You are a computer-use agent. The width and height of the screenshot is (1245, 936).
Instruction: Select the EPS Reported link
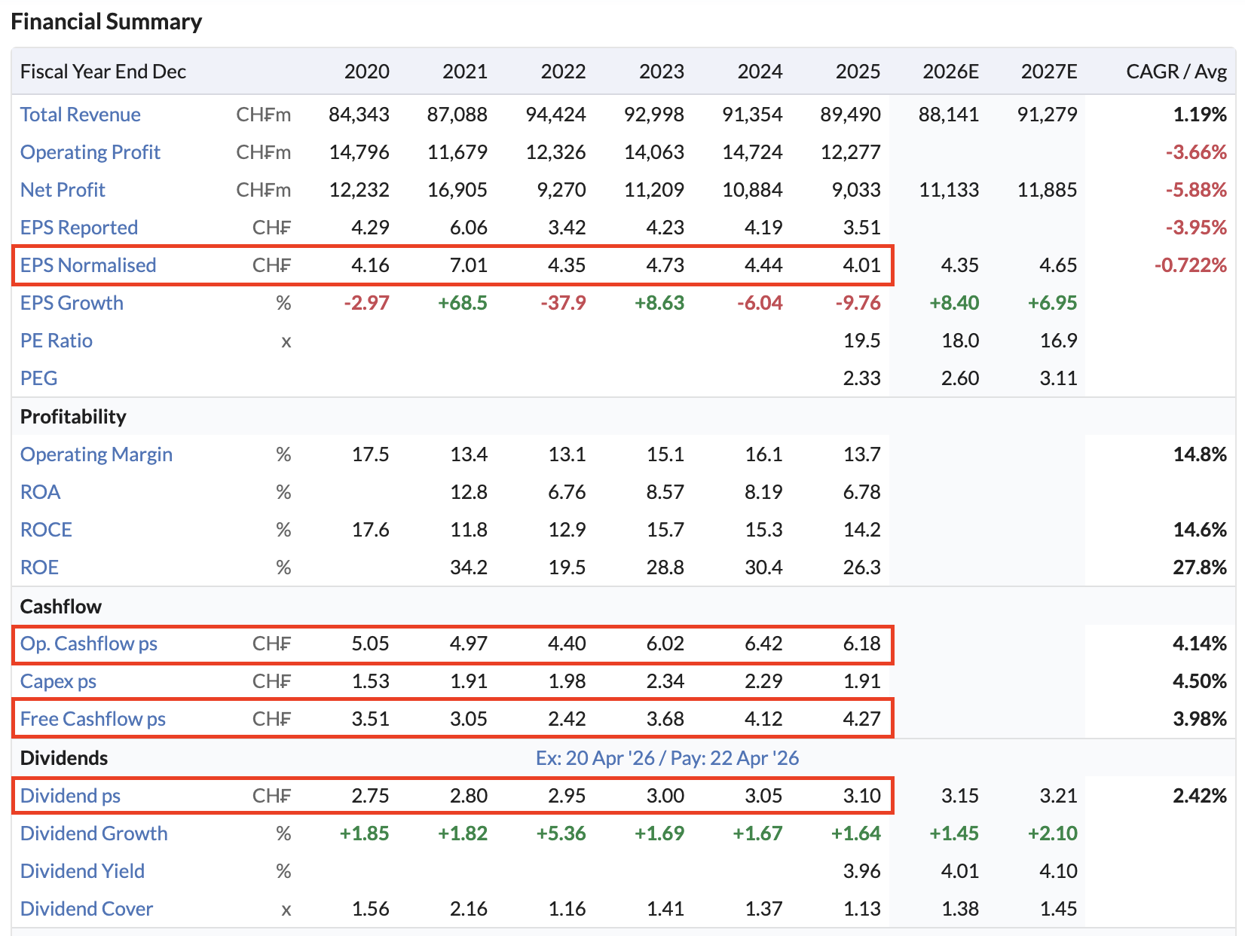(79, 228)
